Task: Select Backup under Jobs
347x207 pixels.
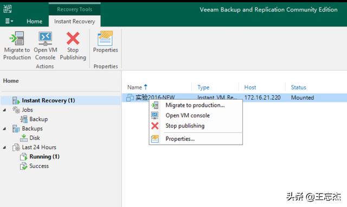Action: click(38, 119)
